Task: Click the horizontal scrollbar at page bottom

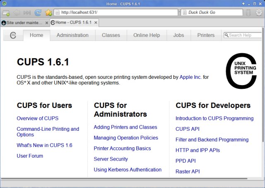Action: [124, 179]
